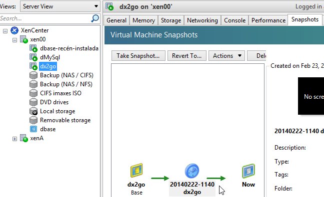Click the Backup (NAS / NFS) storage icon
The image size is (324, 197).
(33, 84)
